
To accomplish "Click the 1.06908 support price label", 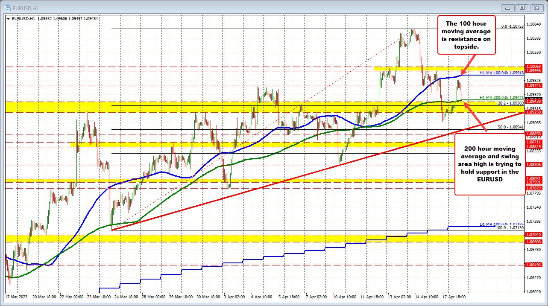I will coord(534,241).
